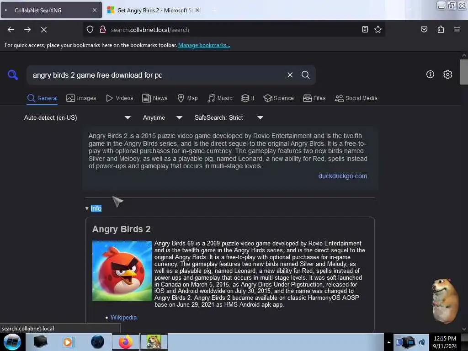Open the dark globe taskbar icon
The width and height of the screenshot is (468, 351).
pos(97,342)
